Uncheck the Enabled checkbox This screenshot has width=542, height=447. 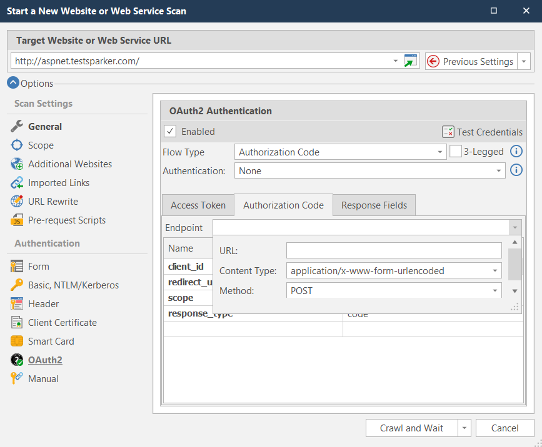[x=169, y=132]
